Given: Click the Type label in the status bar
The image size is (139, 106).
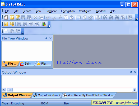Looking at the screenshot, I should pos(5,103).
